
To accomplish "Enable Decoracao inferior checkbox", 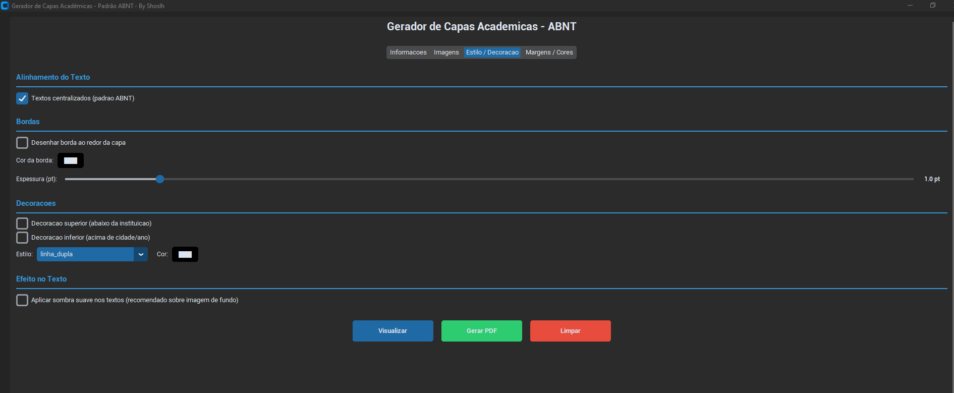I will 22,238.
